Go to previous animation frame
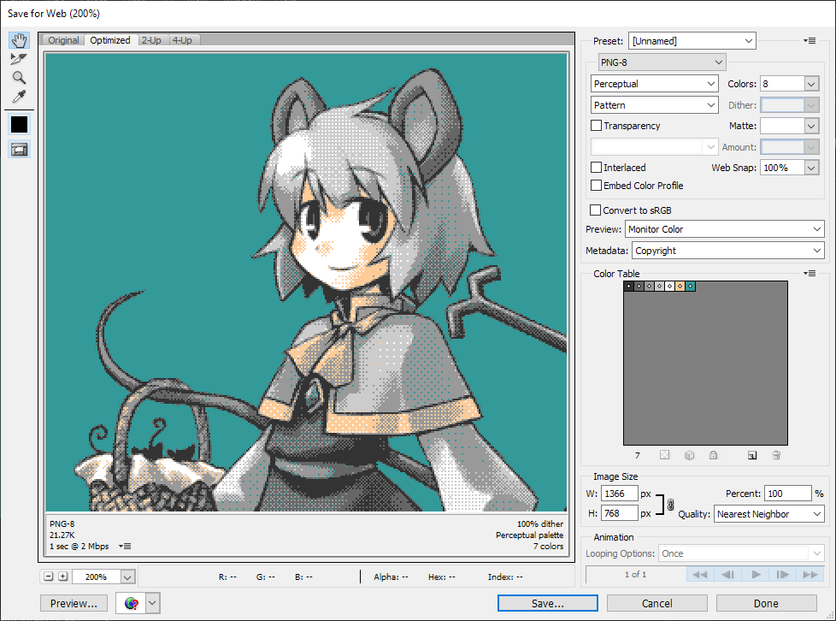 pyautogui.click(x=727, y=575)
